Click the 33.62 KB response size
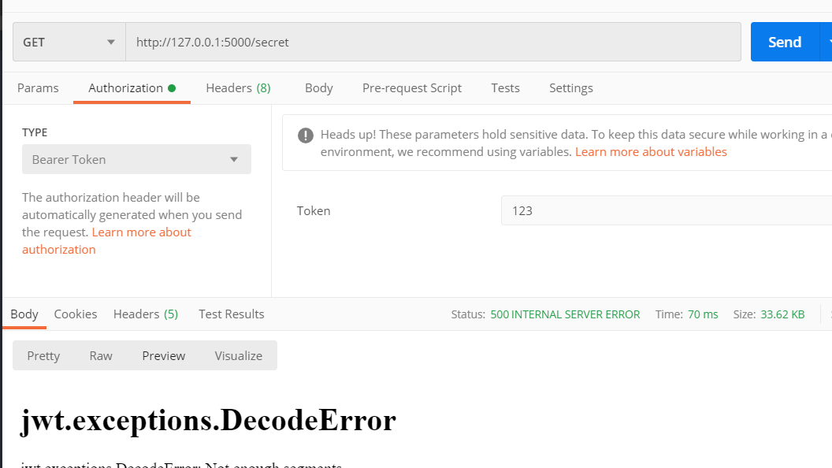Viewport: 832px width, 468px height. (x=782, y=314)
